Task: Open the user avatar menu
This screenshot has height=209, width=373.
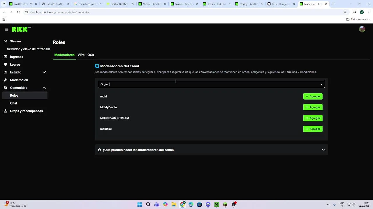Action: coord(362,29)
